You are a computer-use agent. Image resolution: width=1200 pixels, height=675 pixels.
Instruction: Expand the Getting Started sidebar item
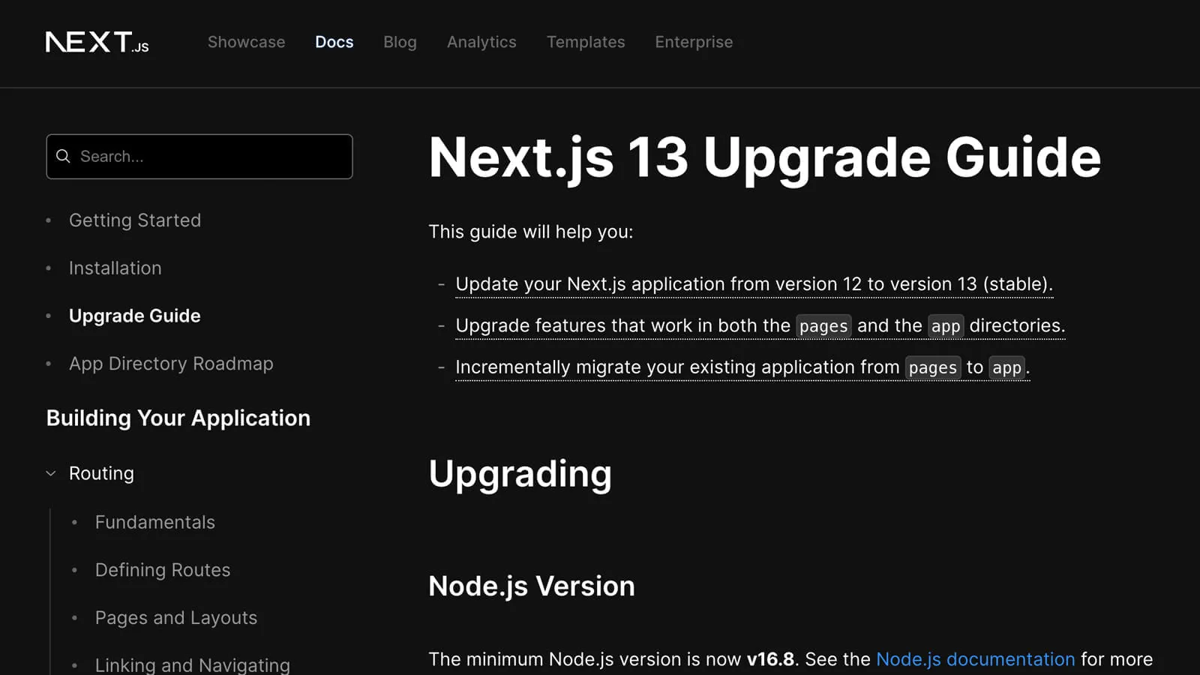(x=135, y=220)
